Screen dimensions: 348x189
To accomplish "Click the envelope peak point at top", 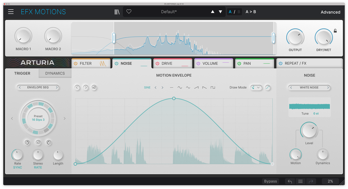I will coord(174,98).
